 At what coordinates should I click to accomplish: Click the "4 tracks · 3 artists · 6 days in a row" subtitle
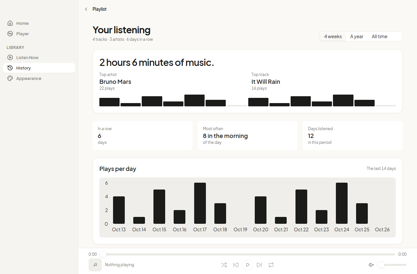coord(123,39)
